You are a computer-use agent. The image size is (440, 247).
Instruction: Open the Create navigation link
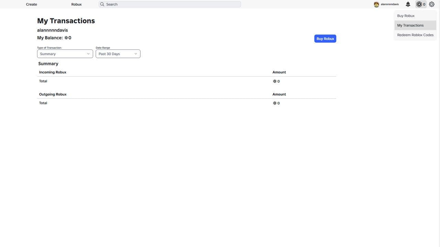[32, 4]
